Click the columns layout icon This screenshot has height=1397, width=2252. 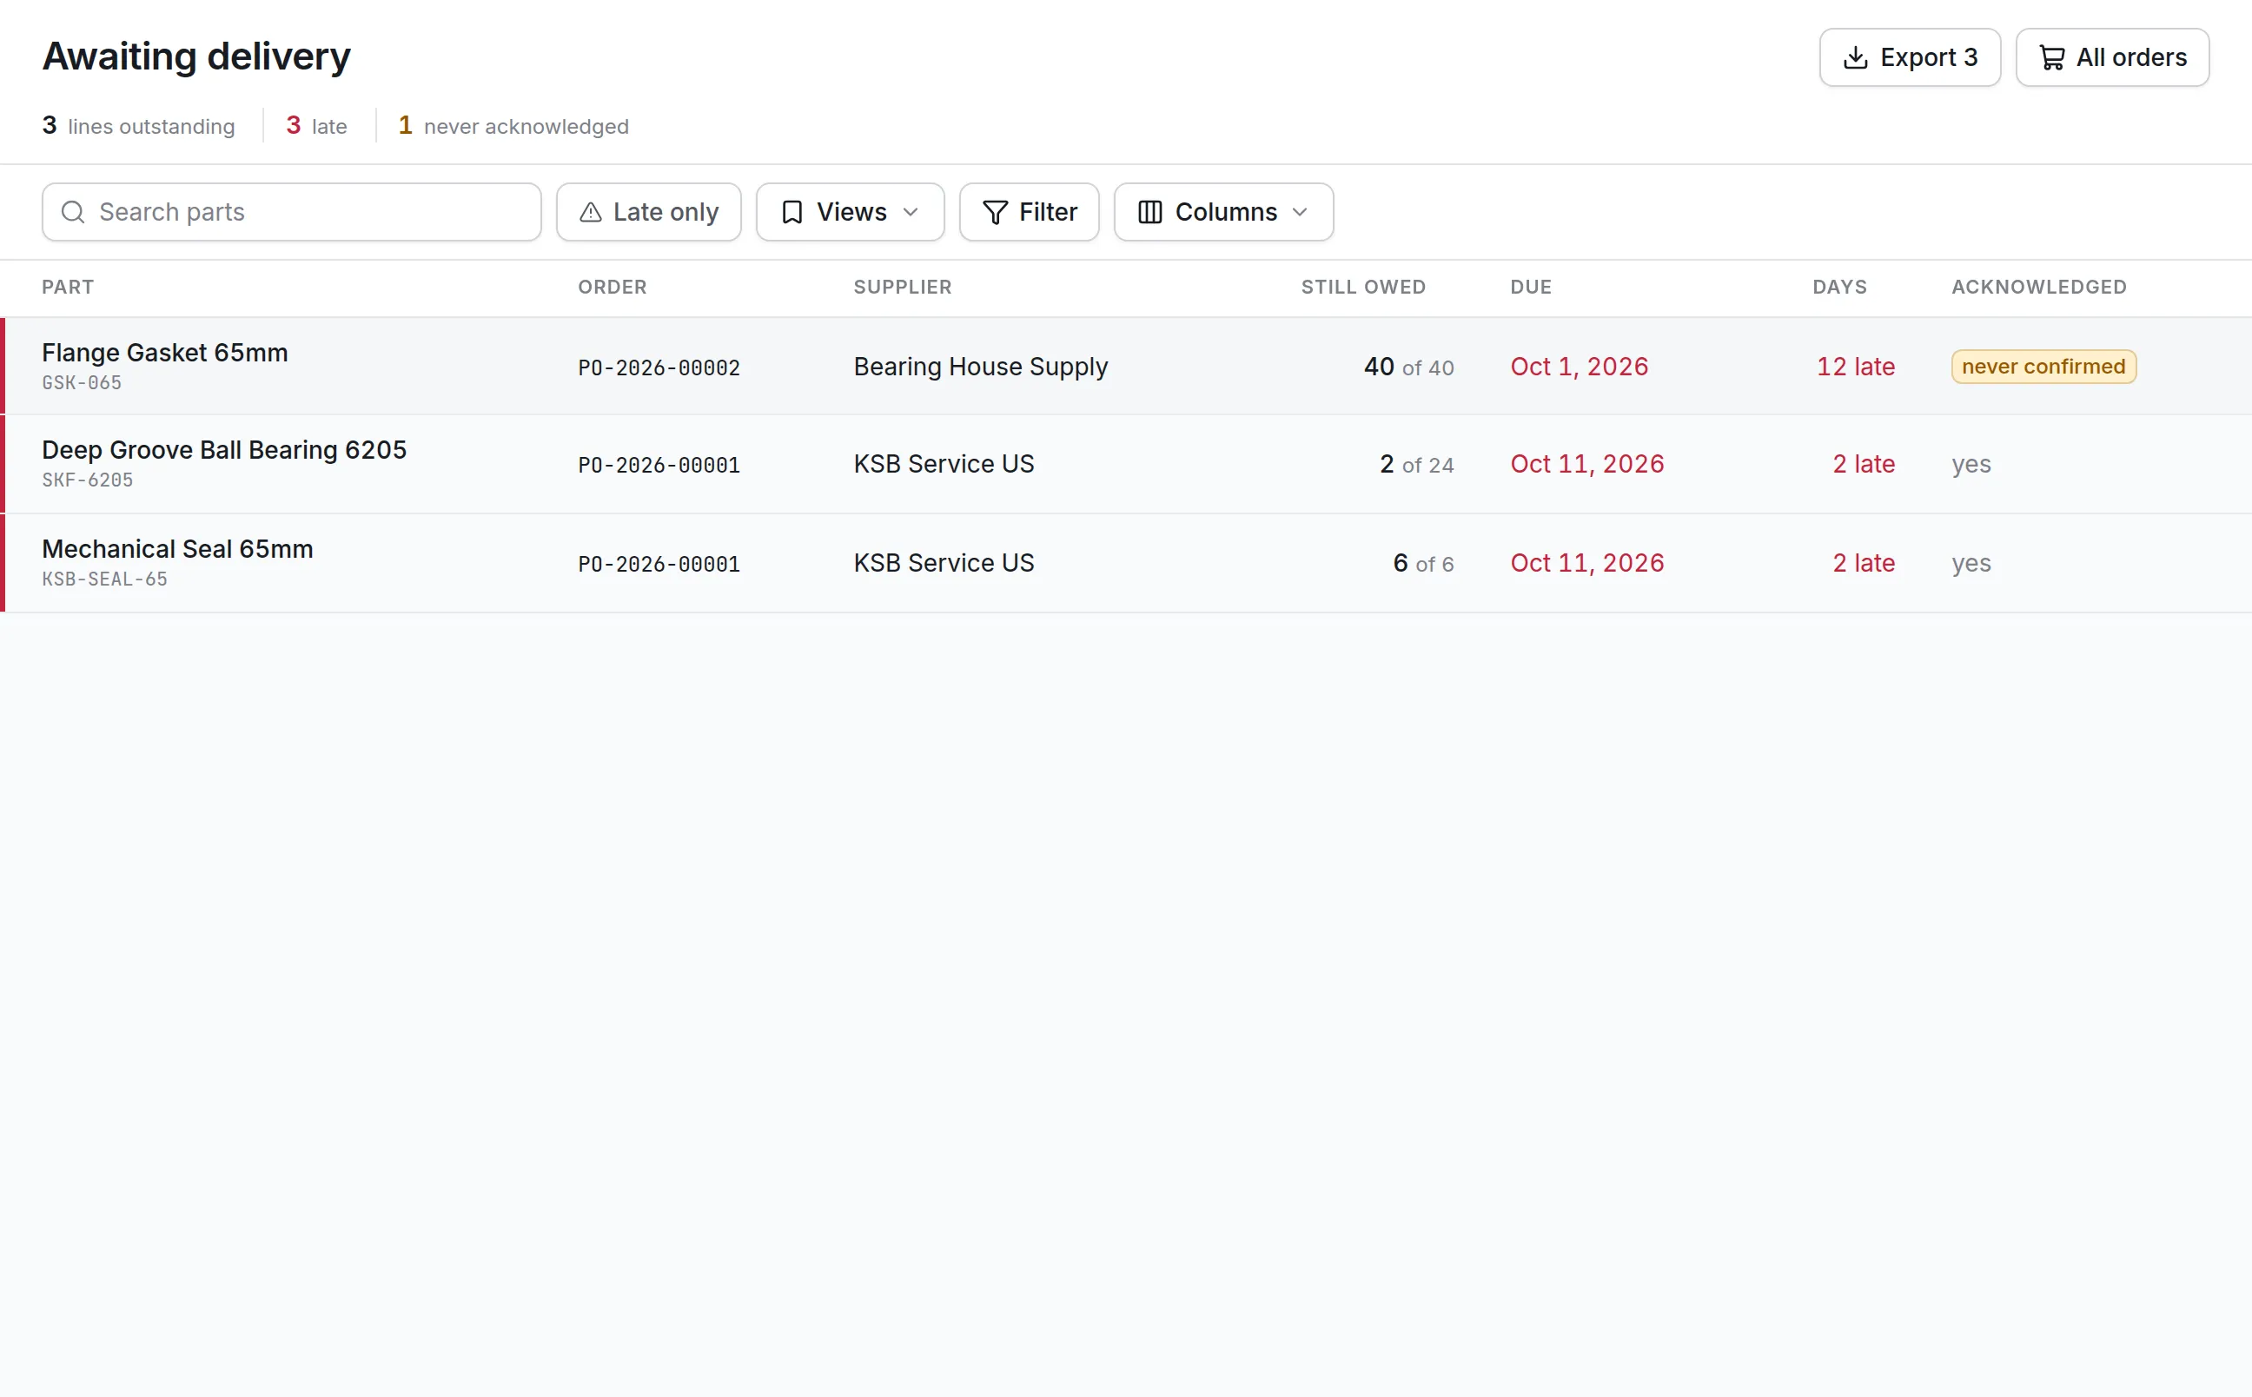[x=1150, y=213]
